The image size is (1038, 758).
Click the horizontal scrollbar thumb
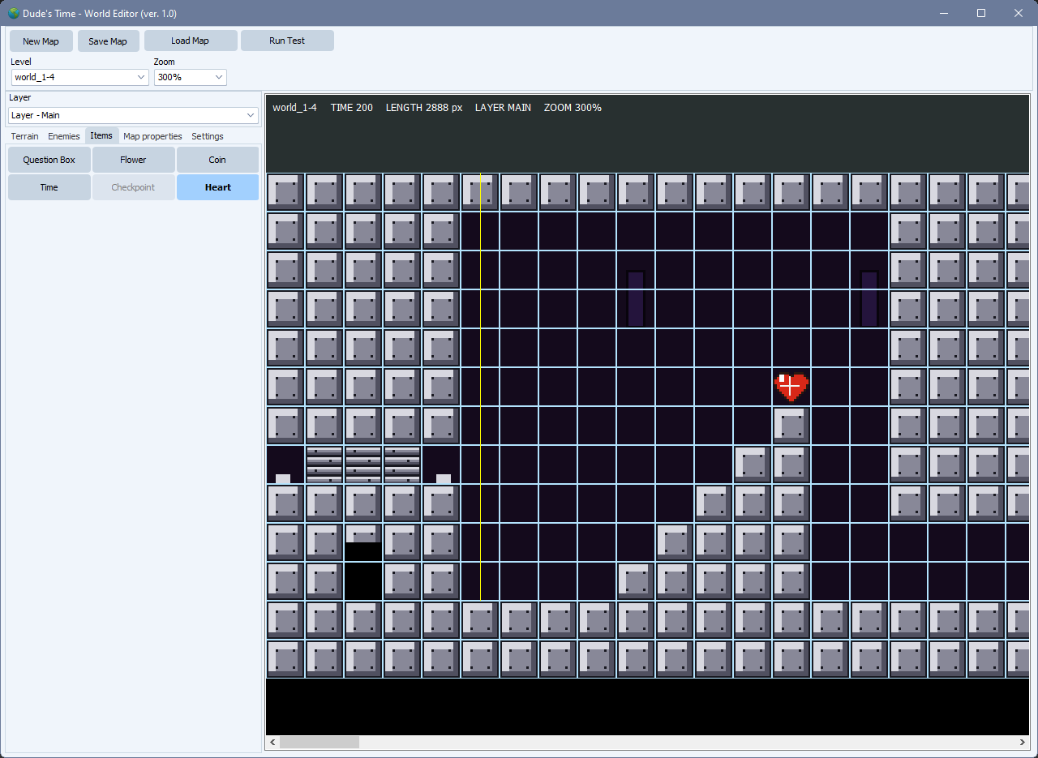[320, 742]
